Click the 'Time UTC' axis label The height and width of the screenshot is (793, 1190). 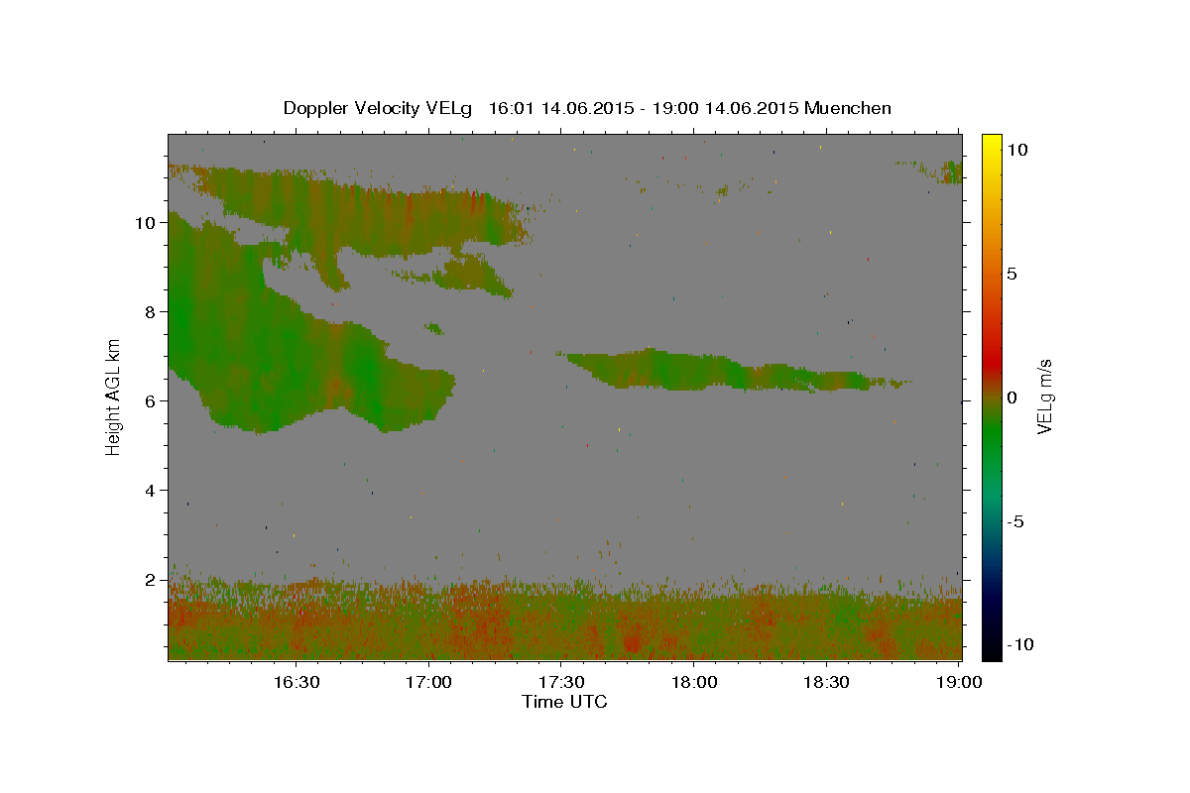[564, 702]
